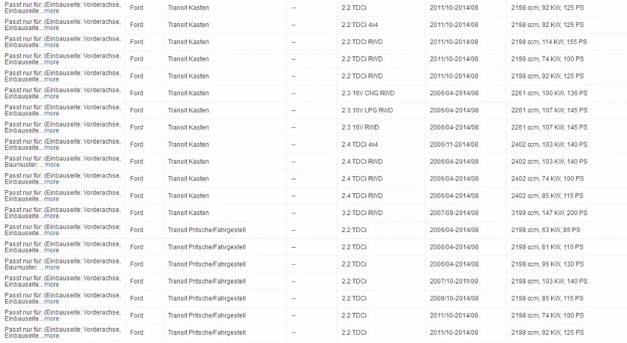Open 'more' link in 2.2 TDCi 4x4 Kasten row

pyautogui.click(x=51, y=28)
